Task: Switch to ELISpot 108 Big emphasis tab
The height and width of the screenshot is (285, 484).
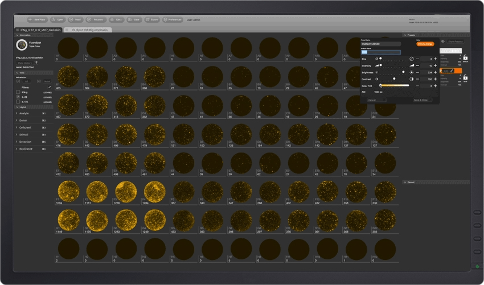Action: pyautogui.click(x=88, y=29)
